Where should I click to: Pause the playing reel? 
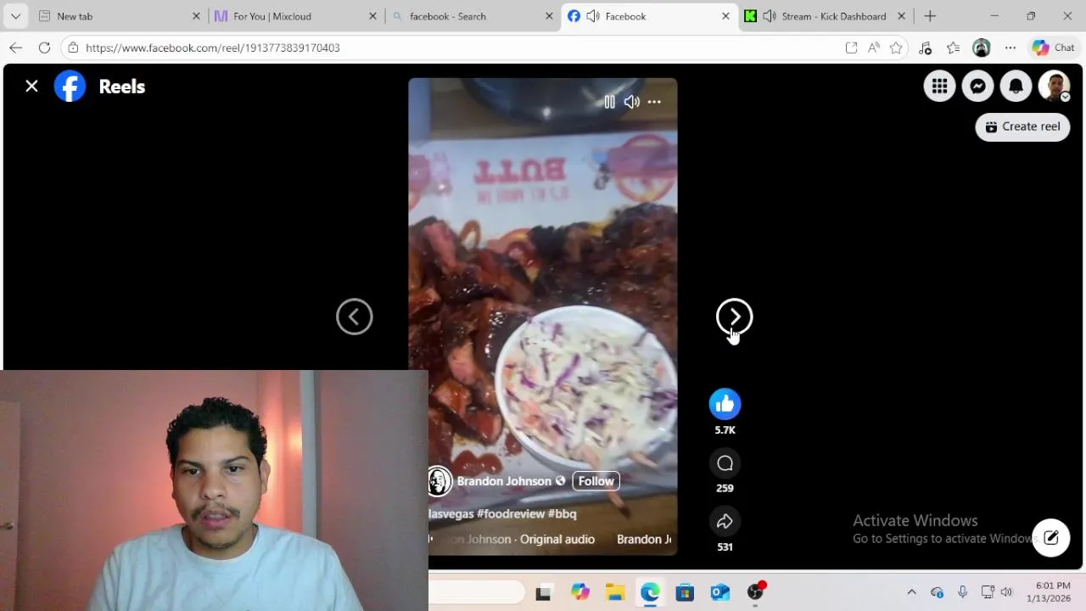coord(609,102)
